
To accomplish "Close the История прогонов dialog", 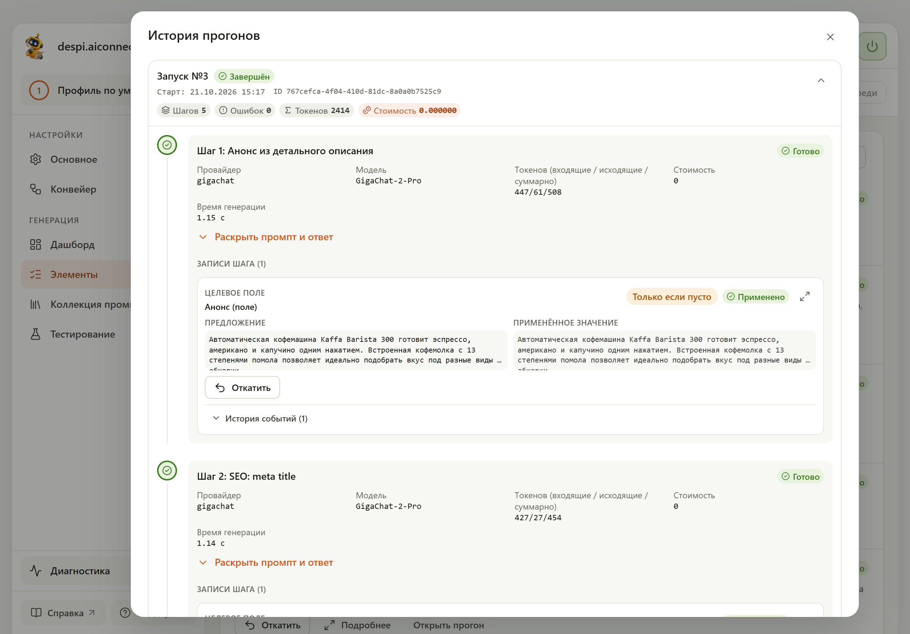I will (x=830, y=37).
